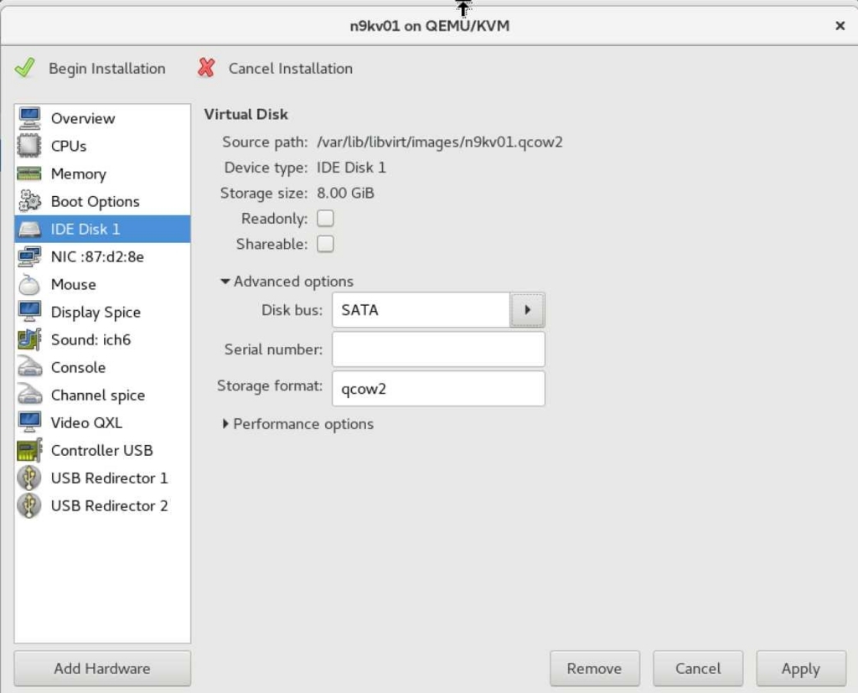The image size is (858, 693).
Task: Open the Memory hardware entry
Action: 102,173
